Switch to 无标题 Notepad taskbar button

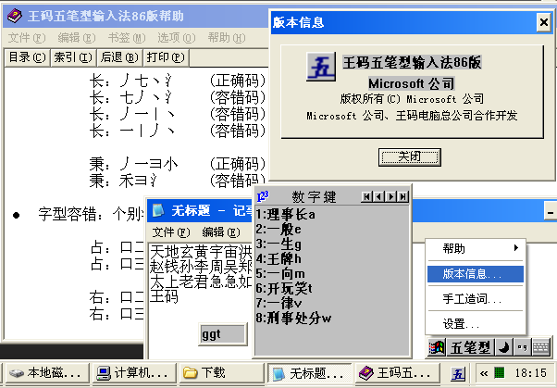[309, 373]
